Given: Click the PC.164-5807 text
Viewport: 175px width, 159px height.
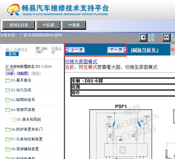Looking at the screenshot, I should tap(42, 50).
